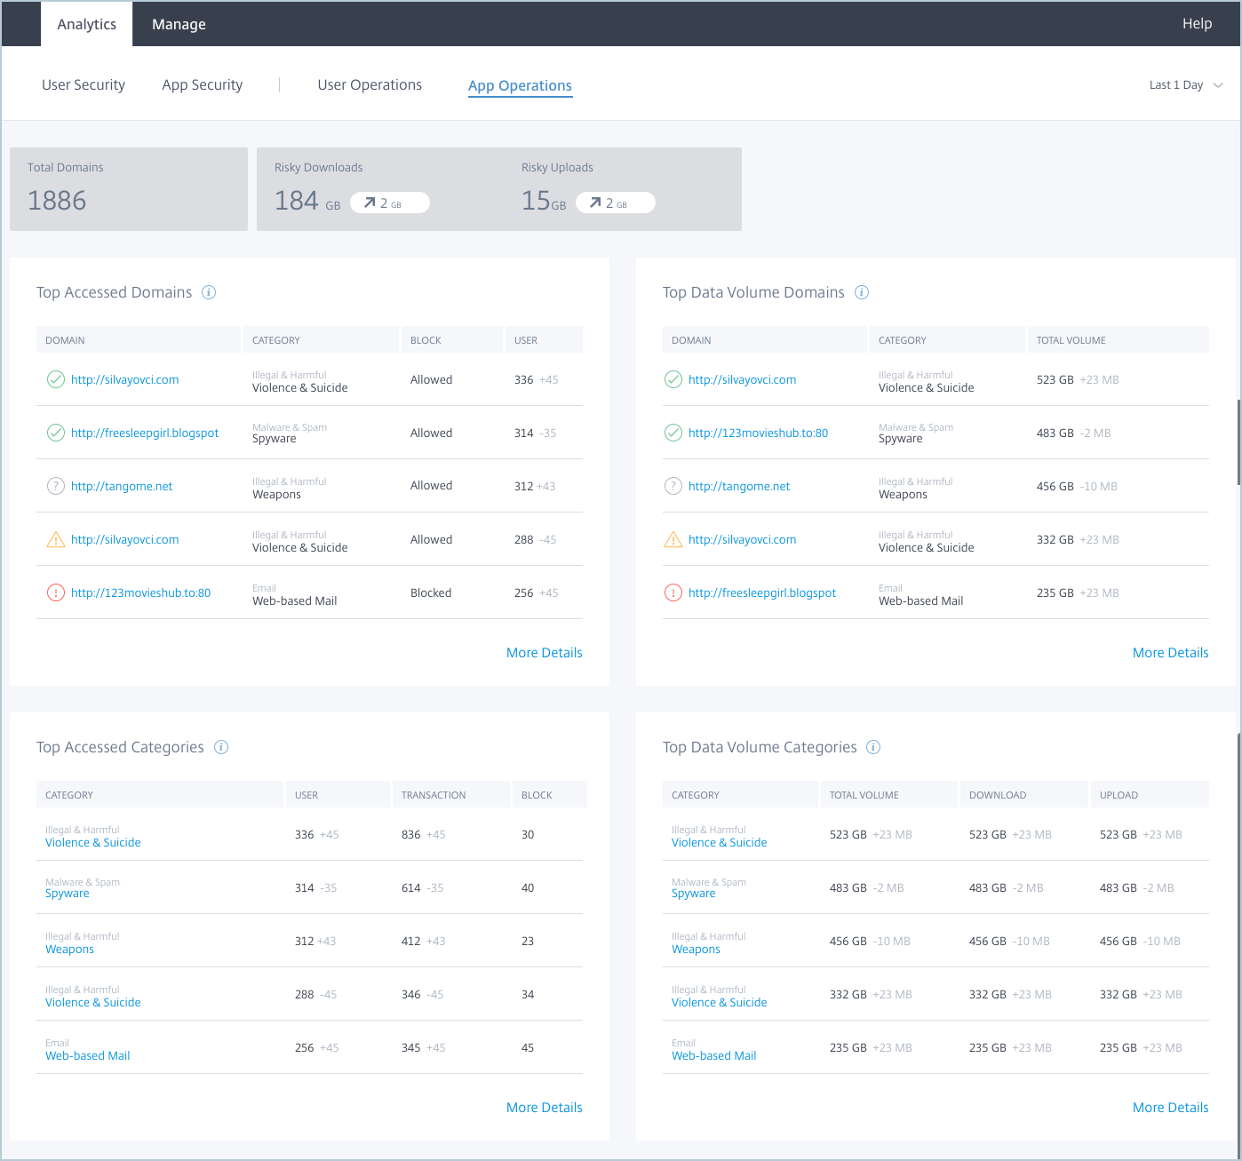Viewport: 1242px width, 1161px height.
Task: Open the User Operations tab
Action: [x=370, y=85]
